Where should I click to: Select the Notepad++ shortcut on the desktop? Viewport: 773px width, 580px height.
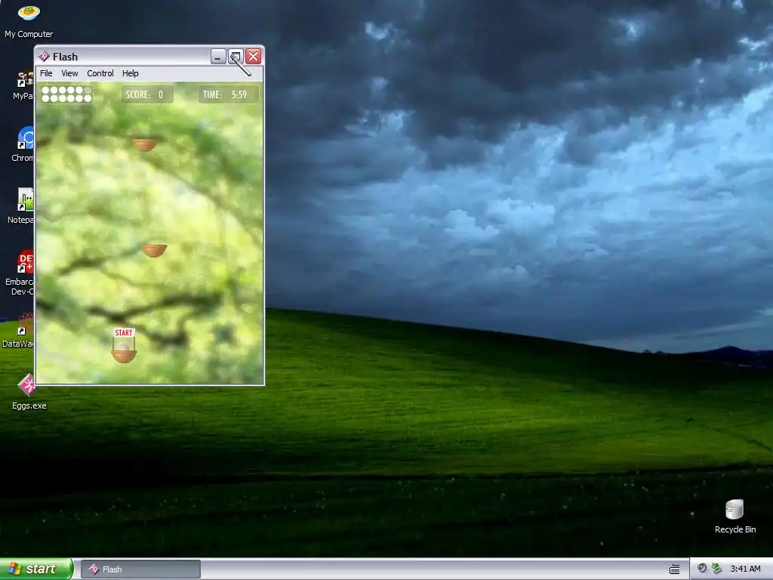click(21, 206)
